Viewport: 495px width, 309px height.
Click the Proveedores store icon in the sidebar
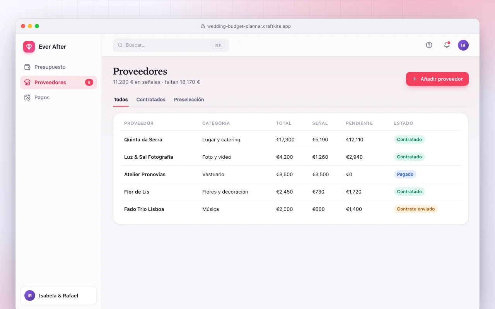(x=27, y=82)
